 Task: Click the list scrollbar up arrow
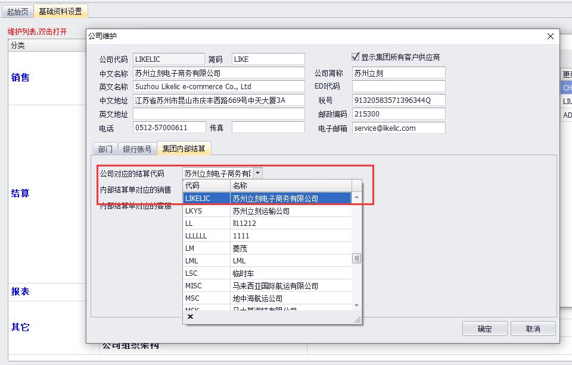coord(356,197)
